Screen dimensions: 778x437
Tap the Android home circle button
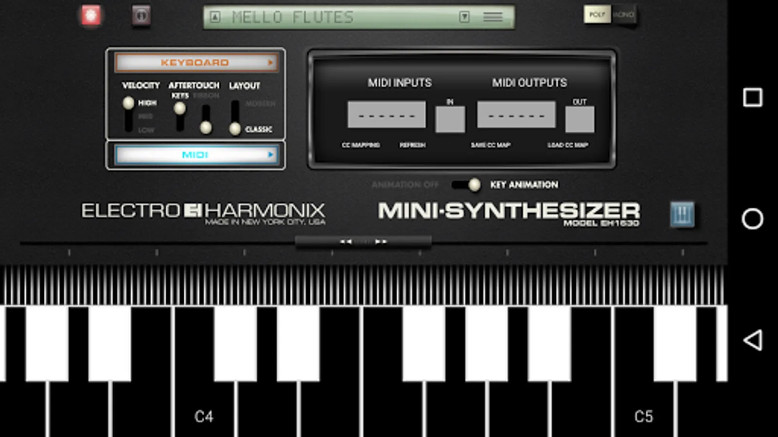tap(752, 219)
